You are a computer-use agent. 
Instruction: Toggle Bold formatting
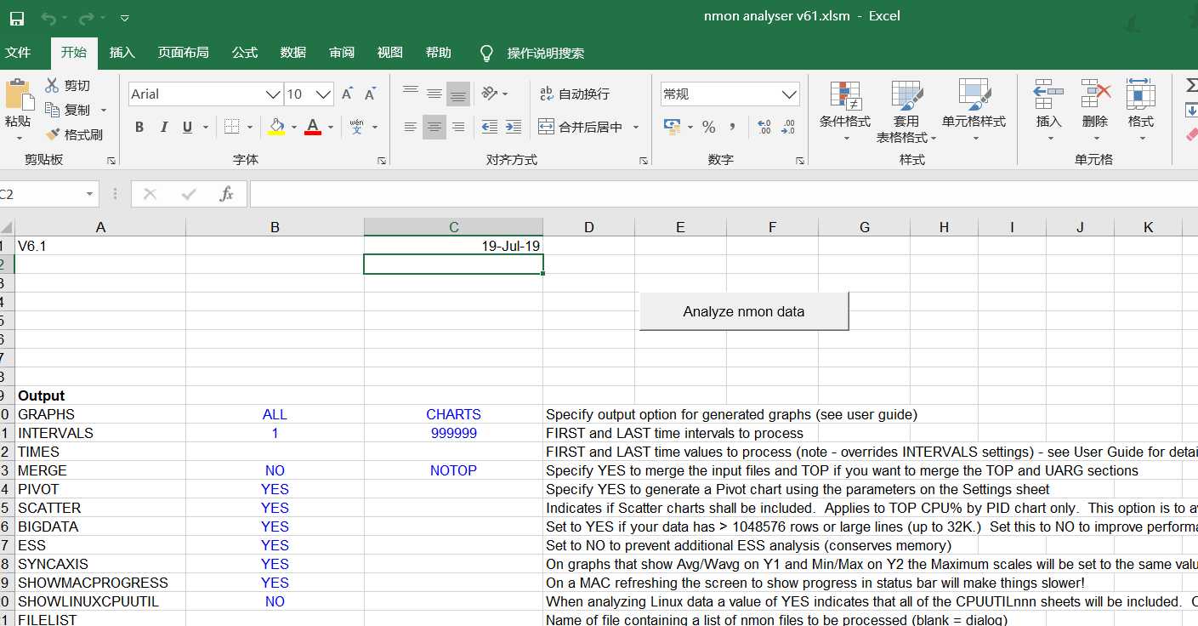tap(139, 128)
